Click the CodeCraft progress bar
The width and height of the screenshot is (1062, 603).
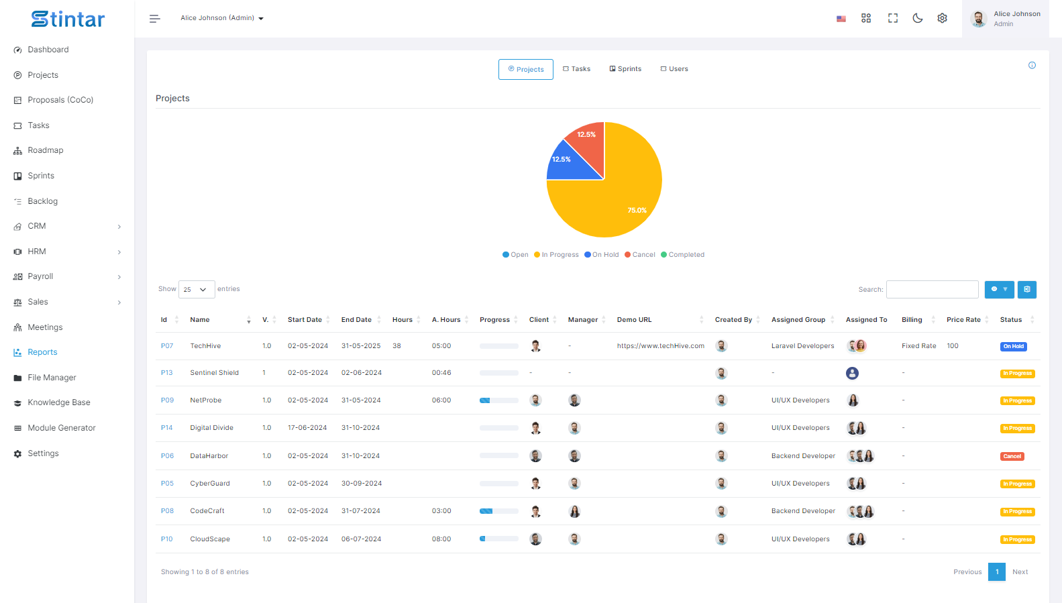[498, 512]
